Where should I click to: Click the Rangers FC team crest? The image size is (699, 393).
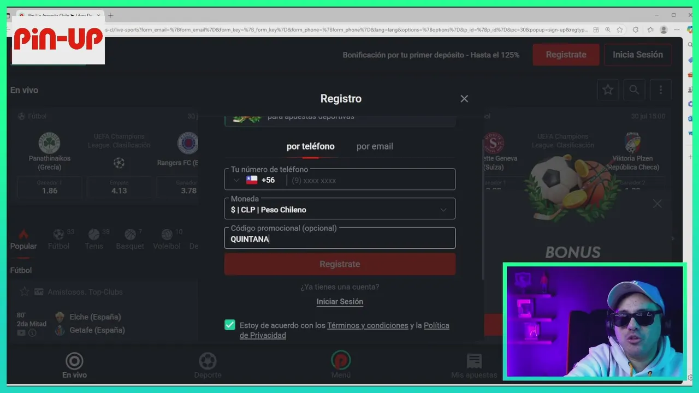pos(188,143)
